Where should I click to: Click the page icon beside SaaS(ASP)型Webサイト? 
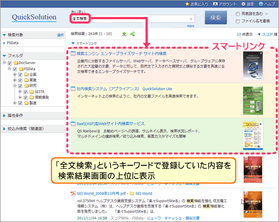pyautogui.click(x=73, y=124)
